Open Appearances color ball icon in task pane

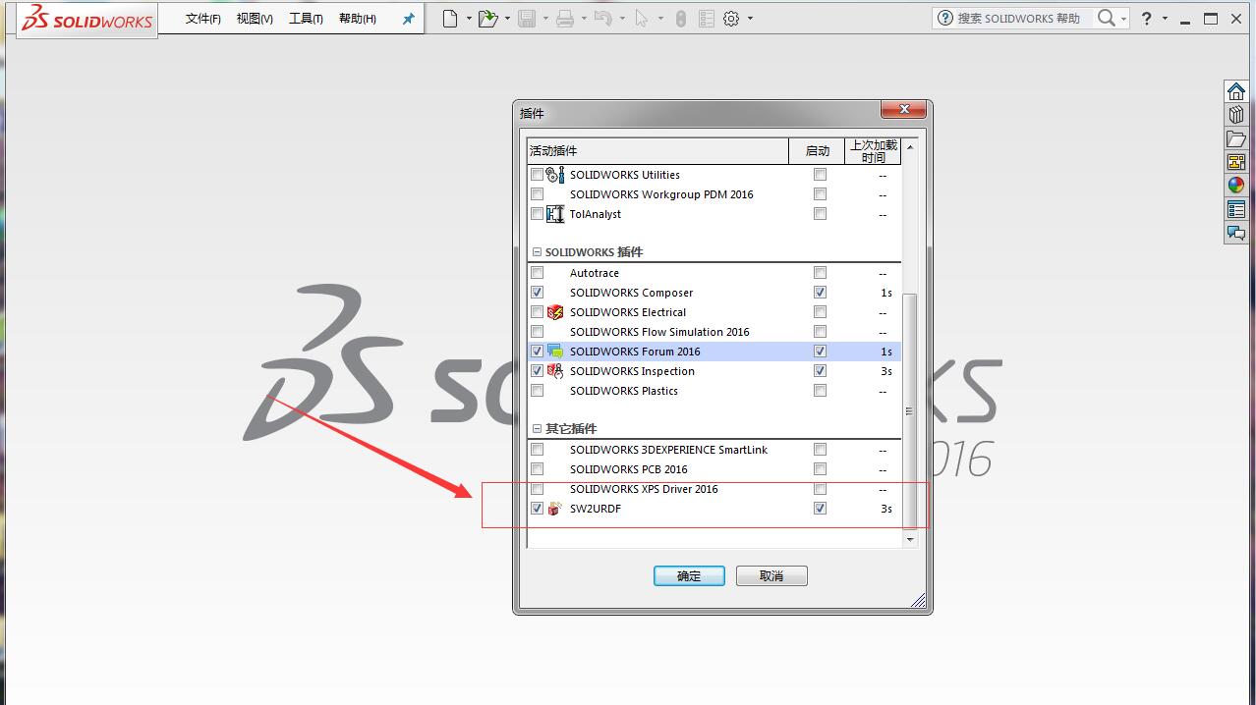point(1236,186)
